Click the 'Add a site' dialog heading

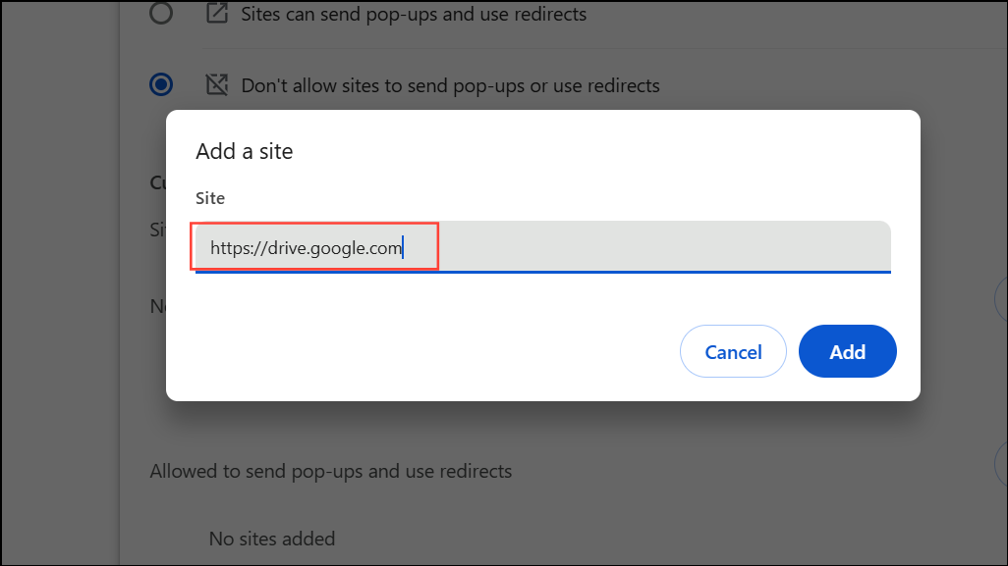pos(245,151)
